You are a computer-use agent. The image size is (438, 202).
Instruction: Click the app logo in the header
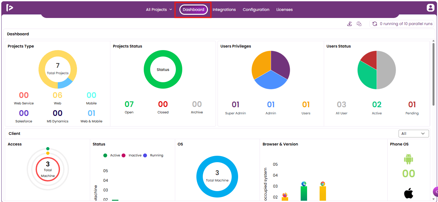click(x=10, y=8)
